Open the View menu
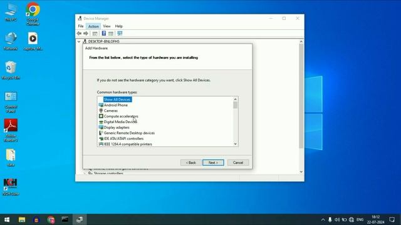Screen dimensions: 401x225 (107, 26)
